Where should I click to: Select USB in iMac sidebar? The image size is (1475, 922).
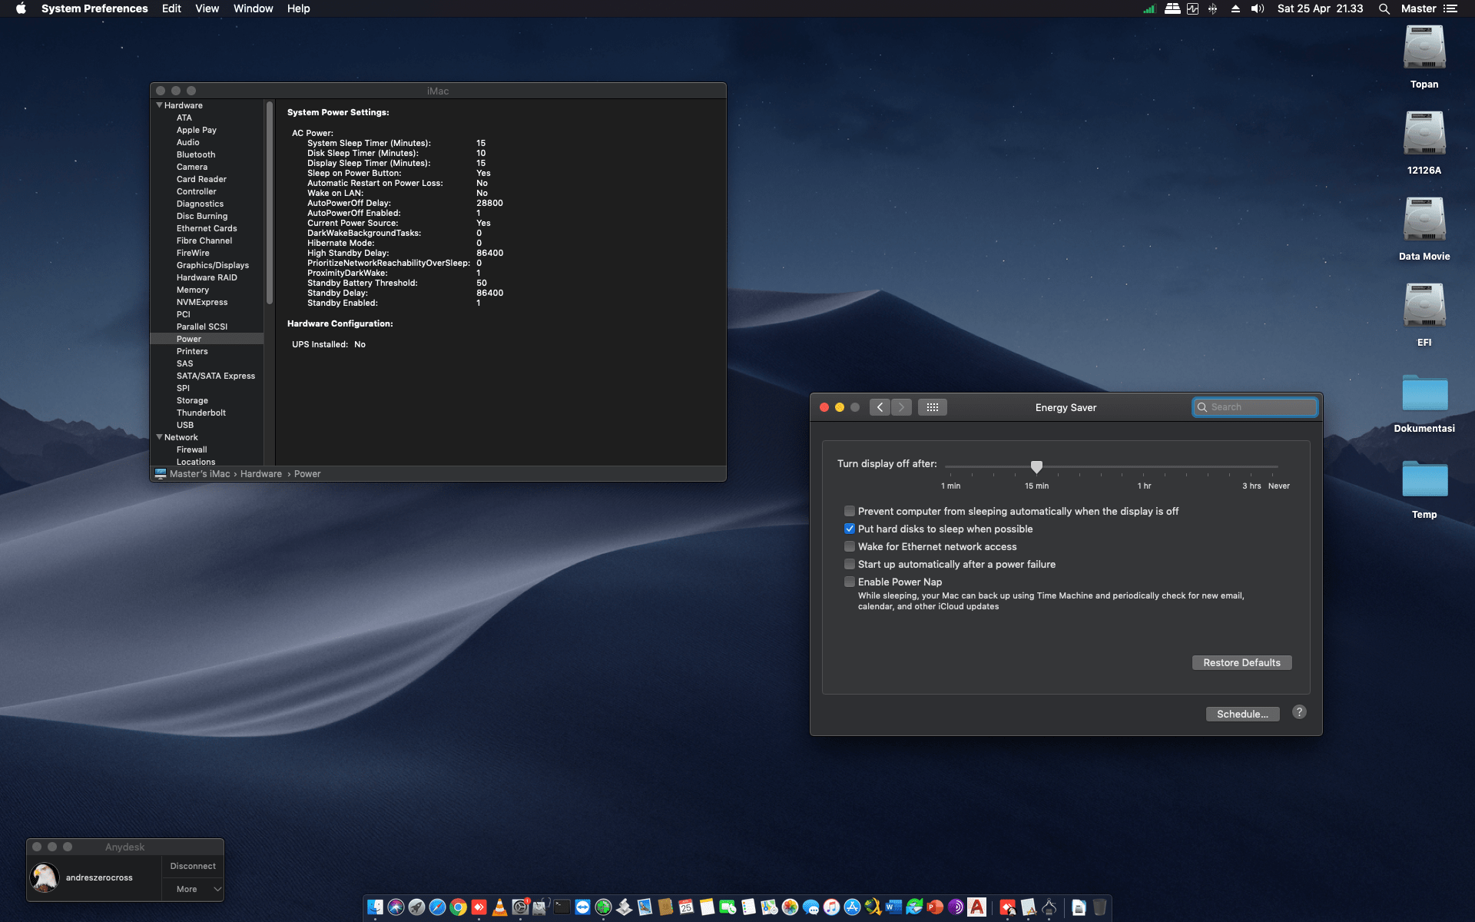[x=185, y=425]
